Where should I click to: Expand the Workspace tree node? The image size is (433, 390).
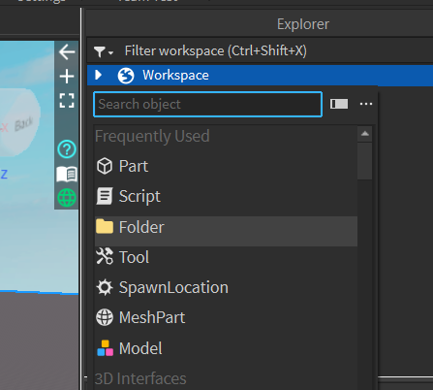point(99,75)
